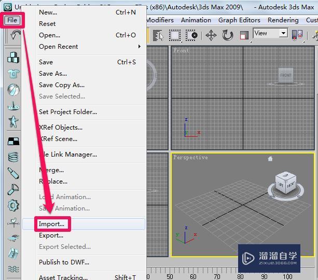
Task: Click frame 70 on the time ruler
Action: click(217, 276)
